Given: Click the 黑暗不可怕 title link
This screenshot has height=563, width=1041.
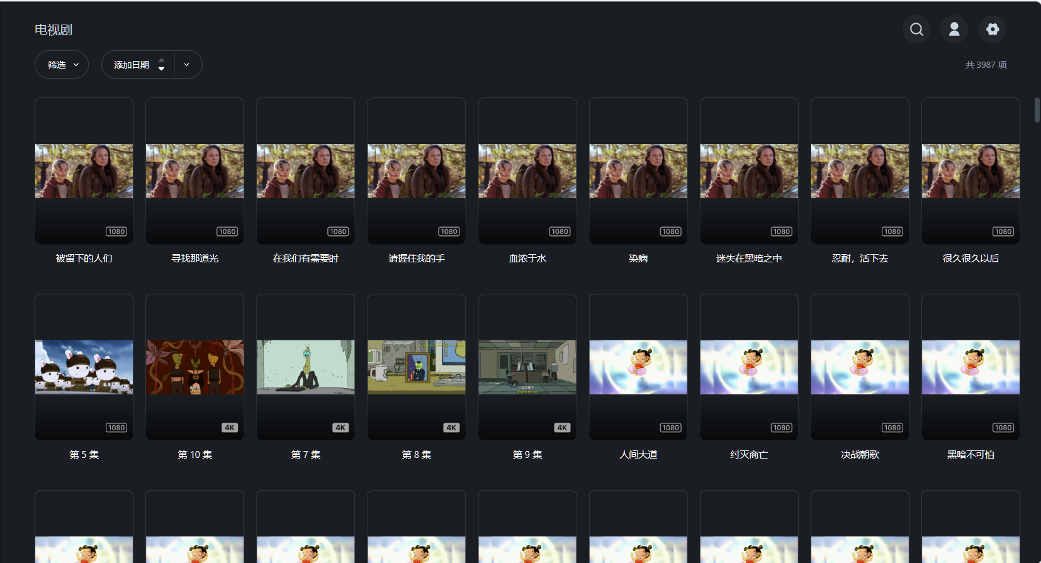Looking at the screenshot, I should tap(971, 455).
